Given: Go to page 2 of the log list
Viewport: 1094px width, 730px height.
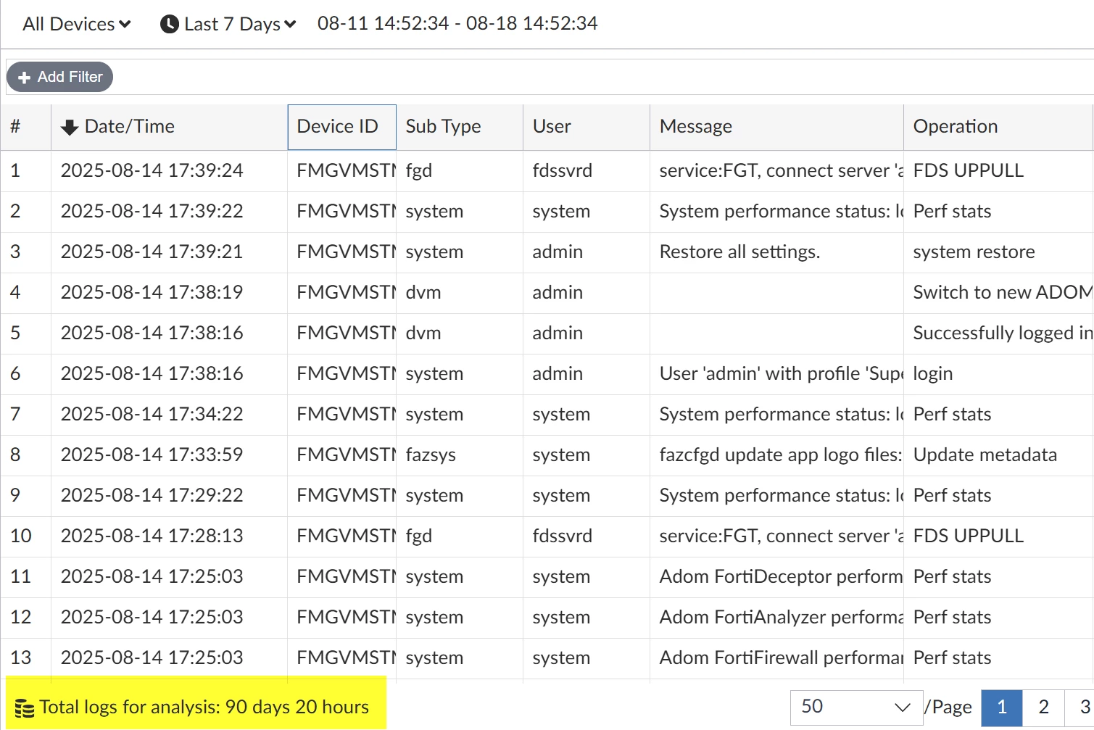Looking at the screenshot, I should click(1043, 708).
